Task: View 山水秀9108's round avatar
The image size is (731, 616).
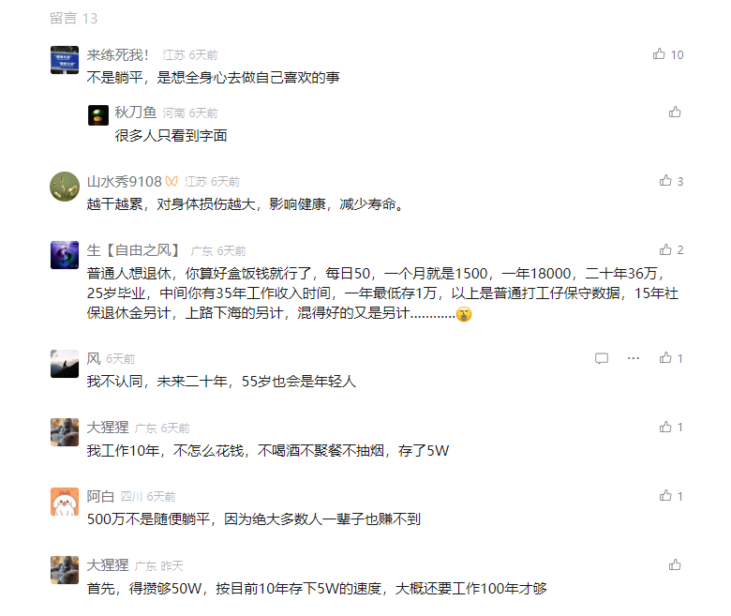Action: [65, 187]
